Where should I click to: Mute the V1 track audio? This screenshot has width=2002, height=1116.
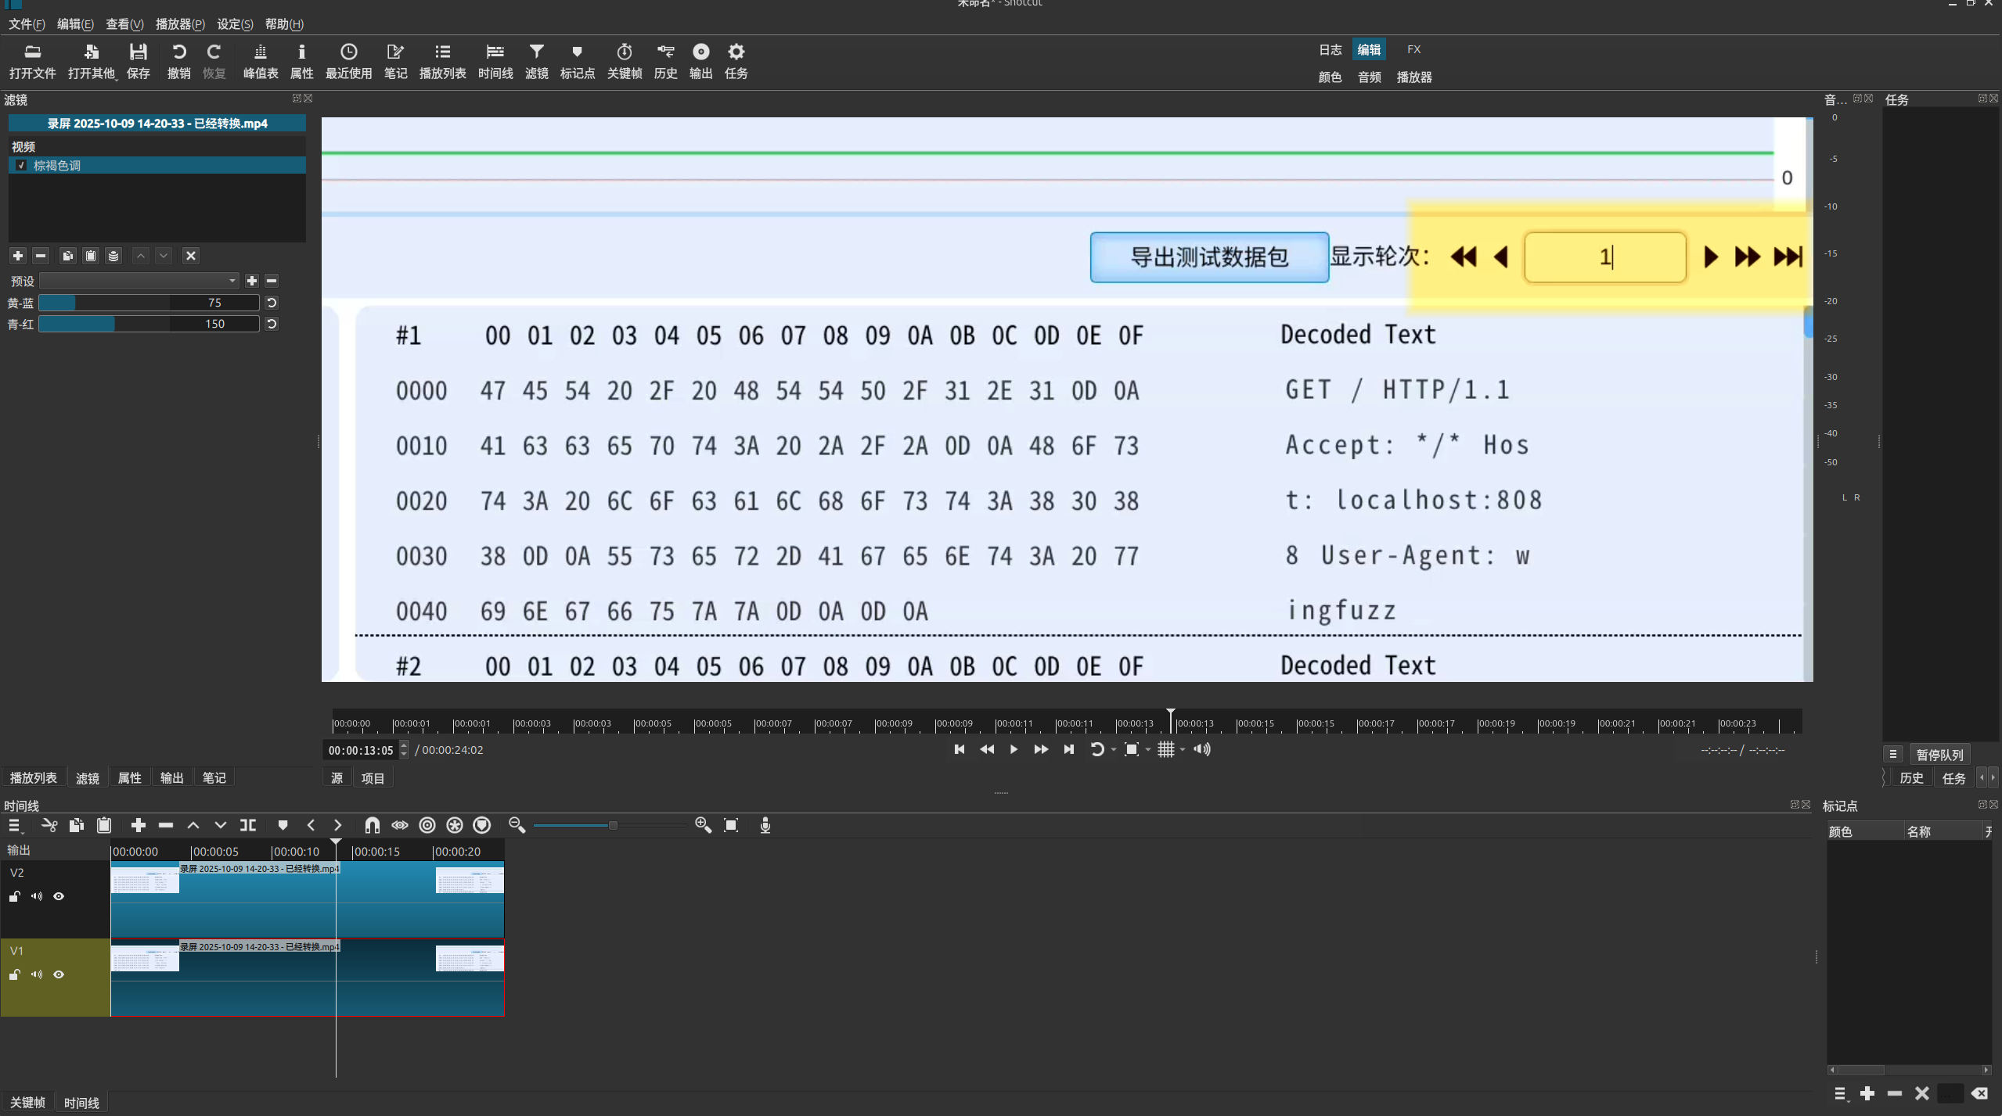(37, 974)
